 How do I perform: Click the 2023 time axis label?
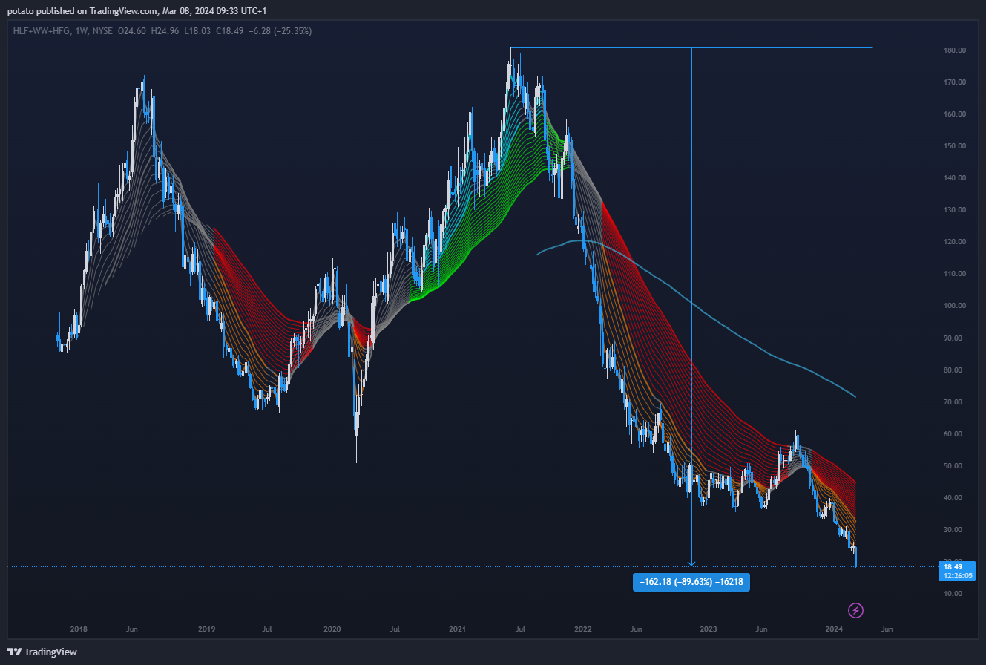709,629
